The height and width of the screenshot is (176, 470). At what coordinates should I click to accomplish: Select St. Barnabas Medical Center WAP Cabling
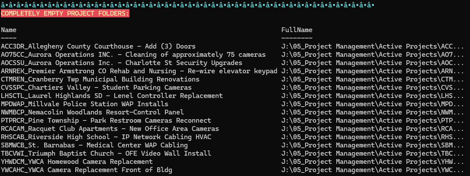pos(94,145)
